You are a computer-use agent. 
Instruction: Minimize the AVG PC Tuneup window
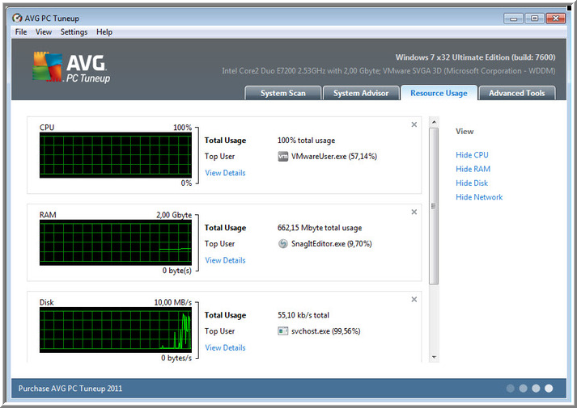[x=513, y=19]
